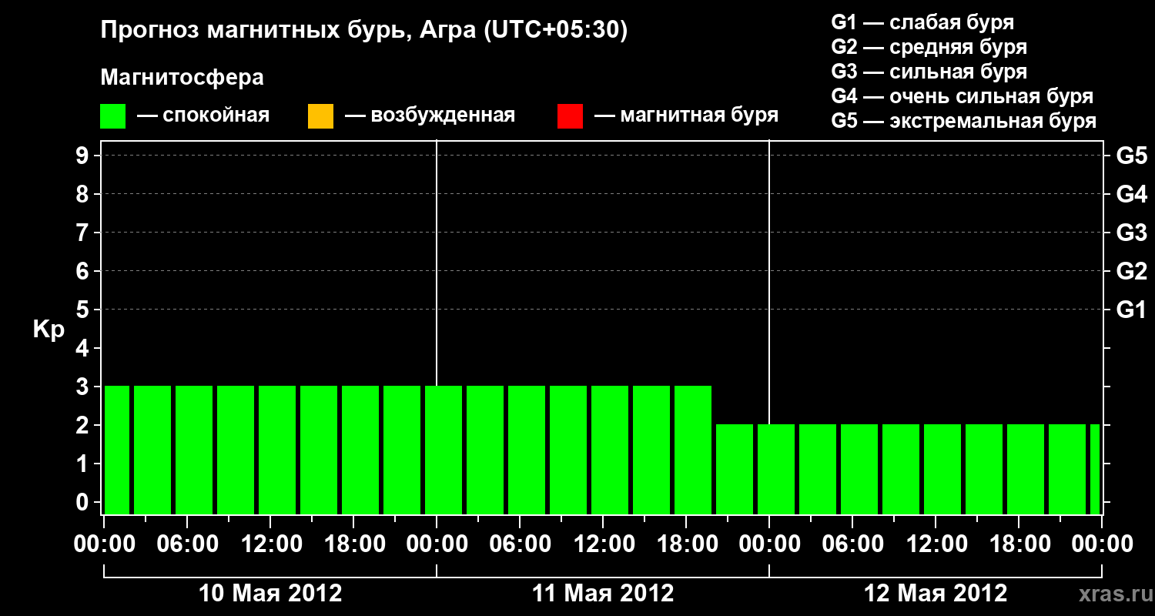Click the Kp axis value 4
Viewport: 1155px width, 616px height.
point(83,348)
